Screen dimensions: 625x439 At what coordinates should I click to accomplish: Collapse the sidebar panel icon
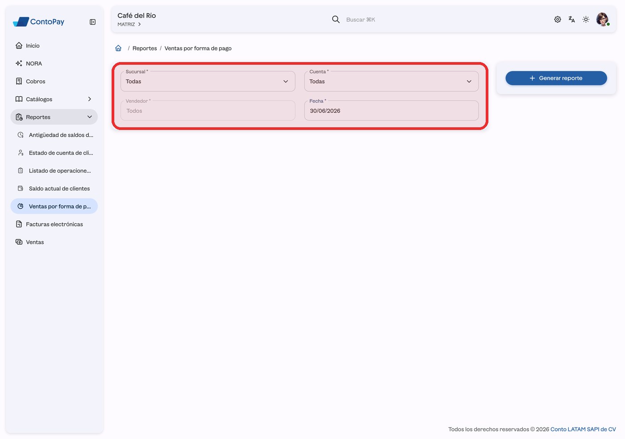pos(92,22)
